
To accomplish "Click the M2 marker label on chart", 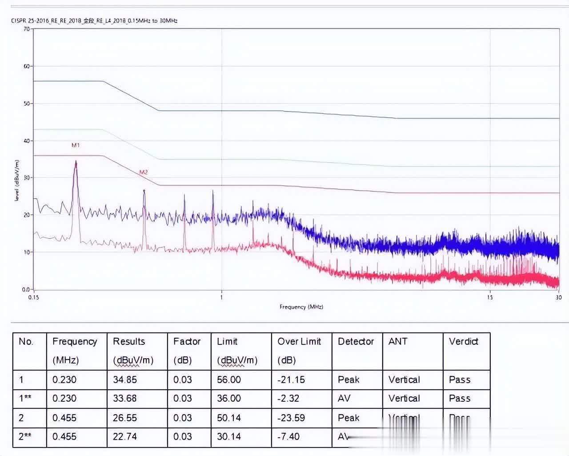I will pyautogui.click(x=143, y=172).
